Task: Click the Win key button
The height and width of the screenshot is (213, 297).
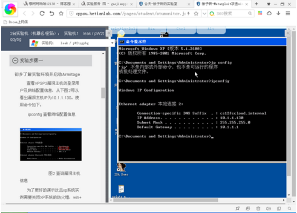Action: (152, 29)
